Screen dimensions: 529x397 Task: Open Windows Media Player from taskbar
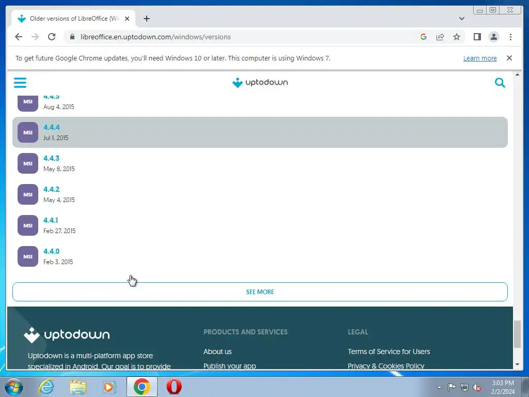[x=110, y=387]
